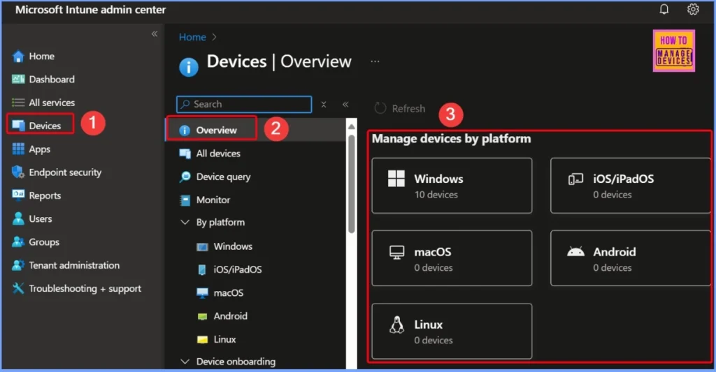Open the Linux platform card

coord(452,331)
